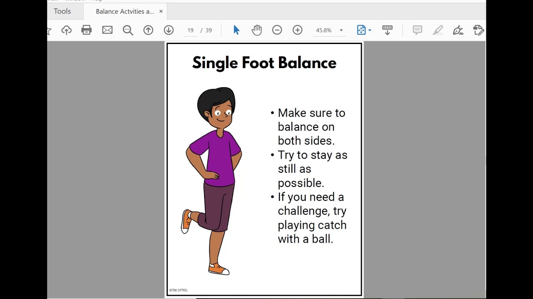533x299 pixels.
Task: Zoom in with the plus button
Action: pos(297,30)
